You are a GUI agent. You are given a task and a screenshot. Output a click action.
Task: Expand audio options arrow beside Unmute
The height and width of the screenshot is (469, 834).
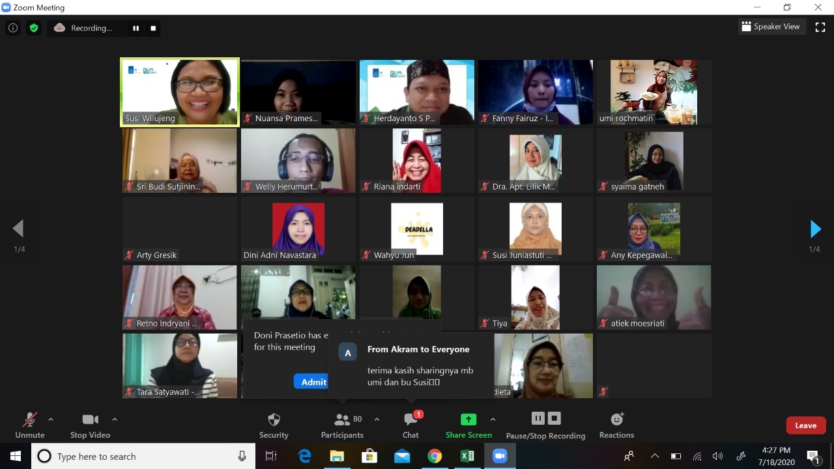51,419
